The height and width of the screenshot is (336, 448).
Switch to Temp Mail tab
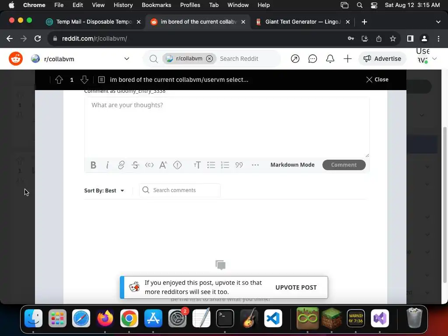[x=93, y=22]
